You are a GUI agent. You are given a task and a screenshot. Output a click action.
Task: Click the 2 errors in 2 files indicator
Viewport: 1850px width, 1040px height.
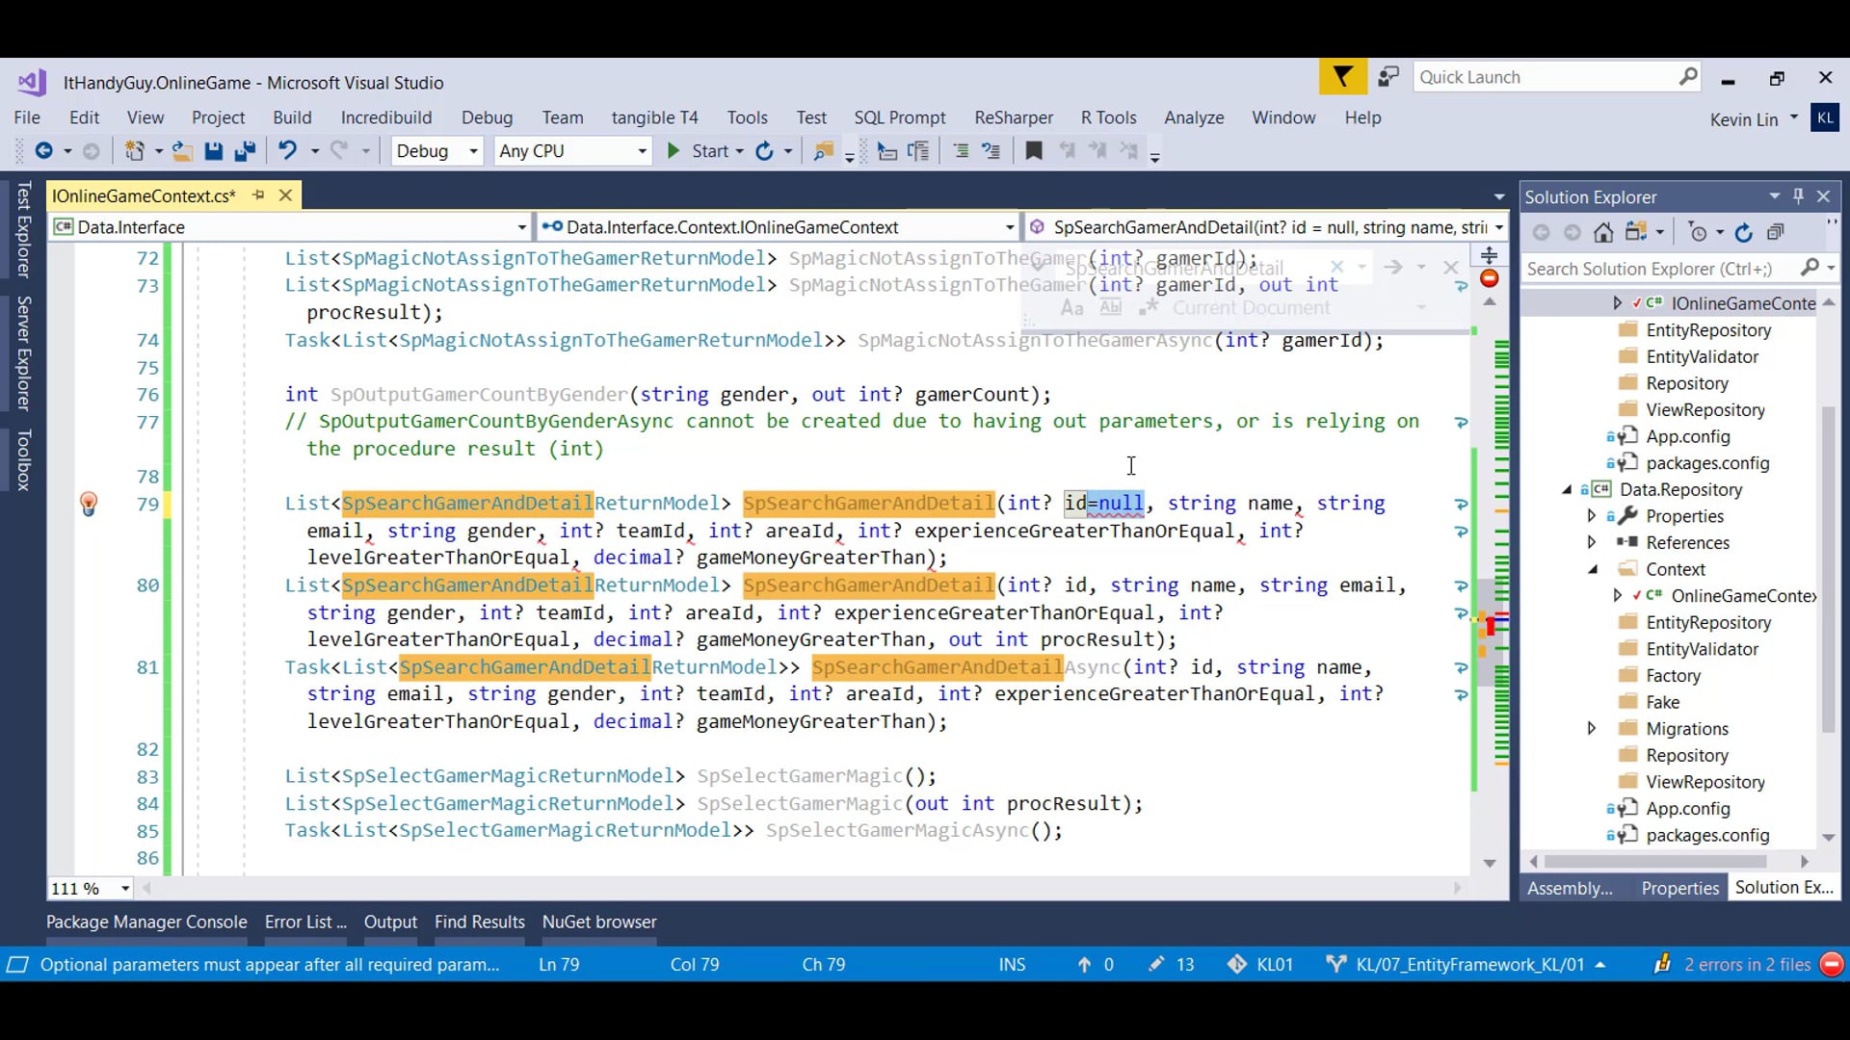tap(1746, 965)
